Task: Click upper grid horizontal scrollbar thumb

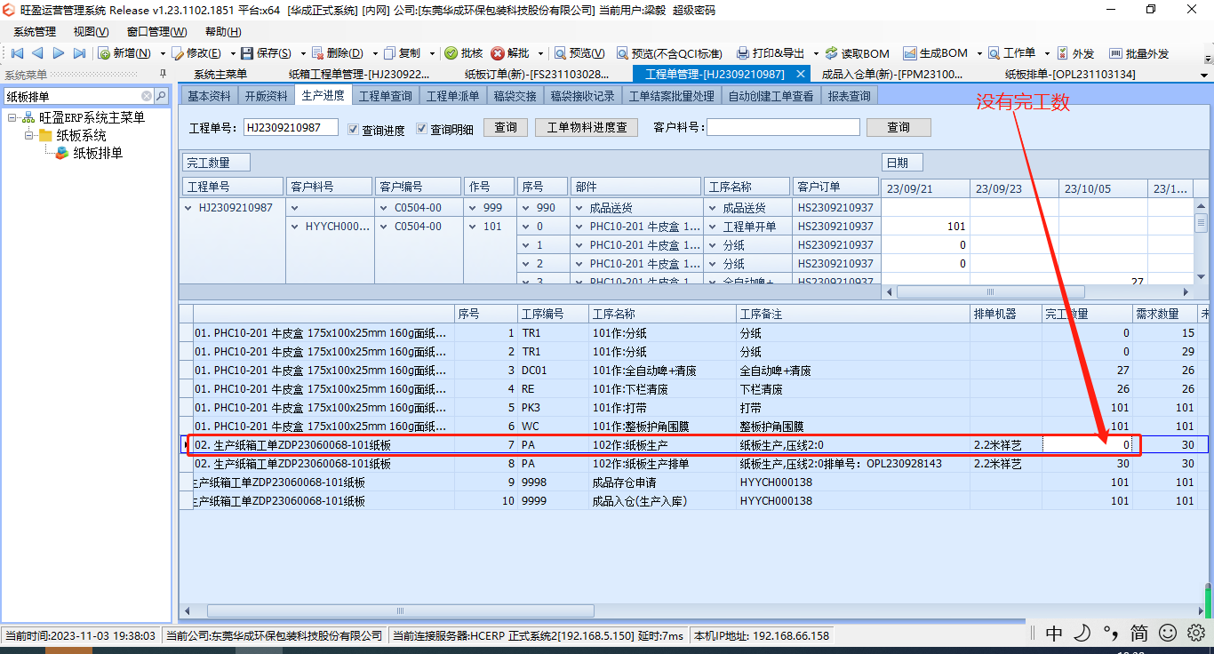Action: point(990,291)
